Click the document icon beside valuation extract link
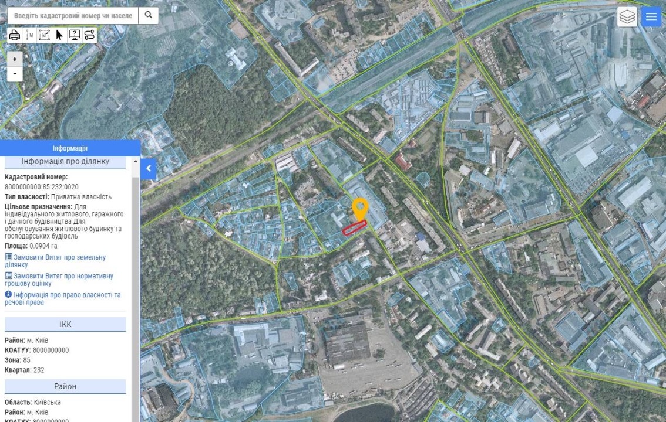This screenshot has width=666, height=422. (8, 275)
